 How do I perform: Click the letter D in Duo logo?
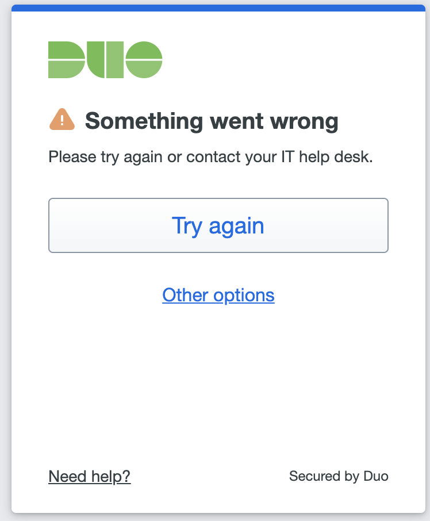(67, 60)
